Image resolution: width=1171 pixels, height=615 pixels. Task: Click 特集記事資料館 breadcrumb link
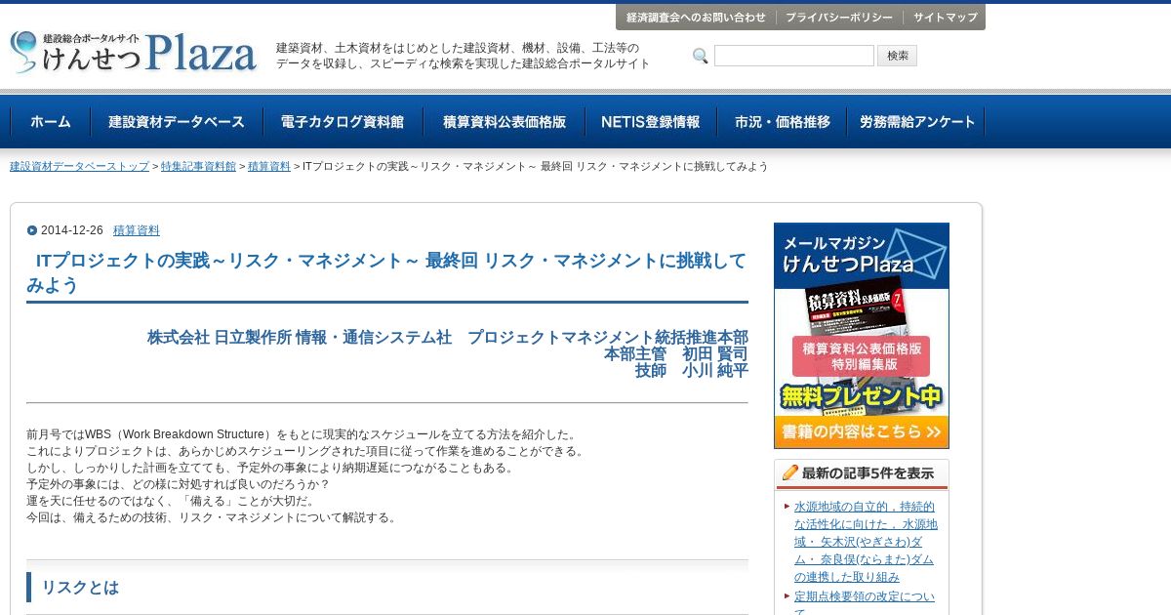[x=198, y=167]
